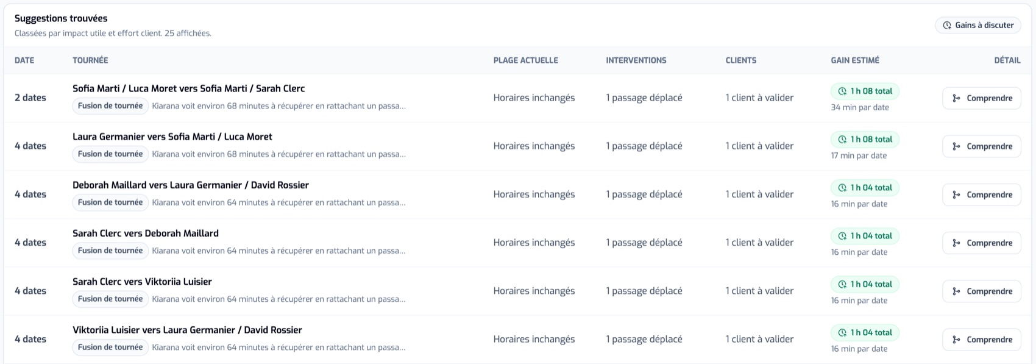The image size is (1036, 364).
Task: Click Fusion de tournée tag under Viktoriia Luisier
Action: click(x=110, y=348)
